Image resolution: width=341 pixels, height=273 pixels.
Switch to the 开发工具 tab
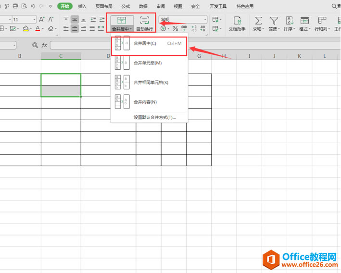pyautogui.click(x=218, y=6)
